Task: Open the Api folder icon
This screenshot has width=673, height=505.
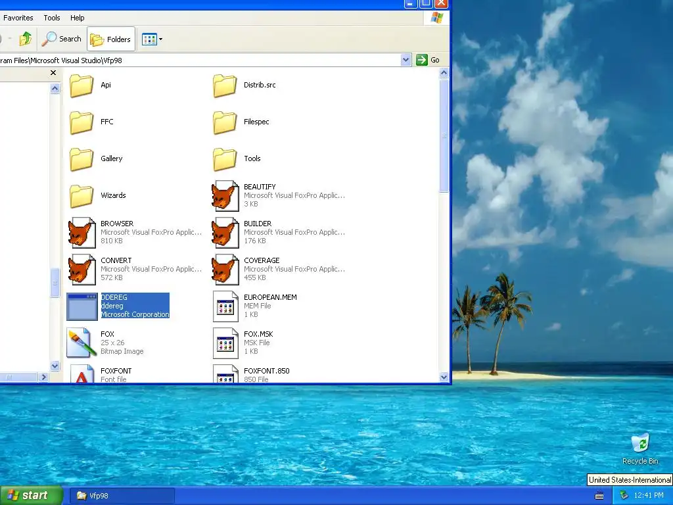Action: point(81,85)
